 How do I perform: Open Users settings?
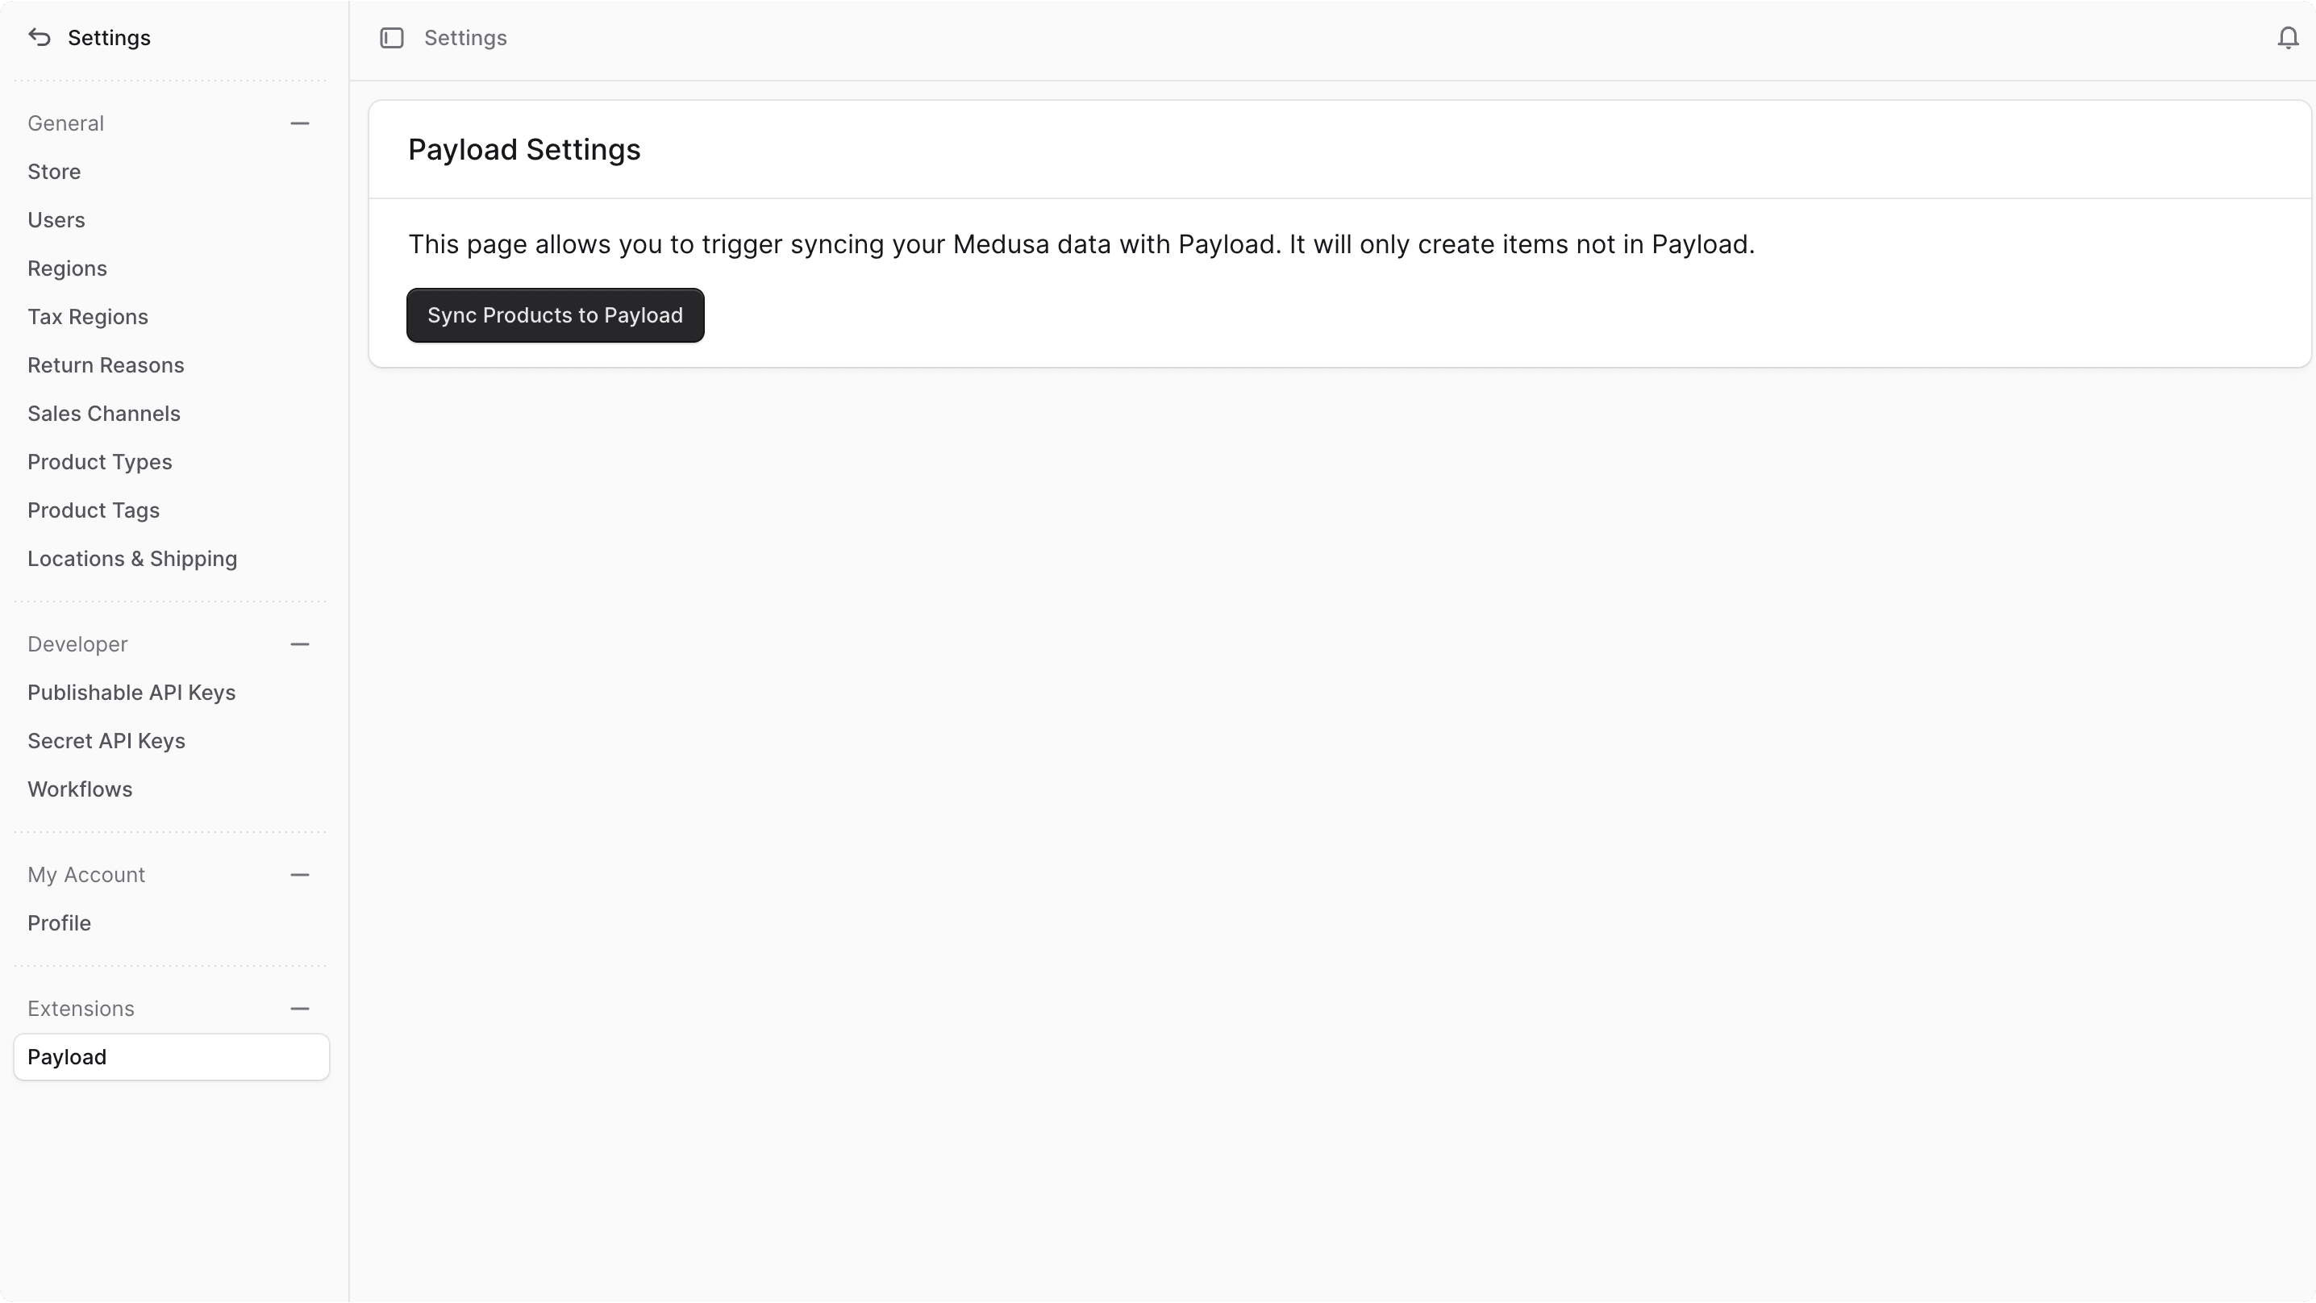(56, 219)
